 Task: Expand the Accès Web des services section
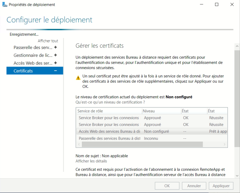(x=55, y=63)
